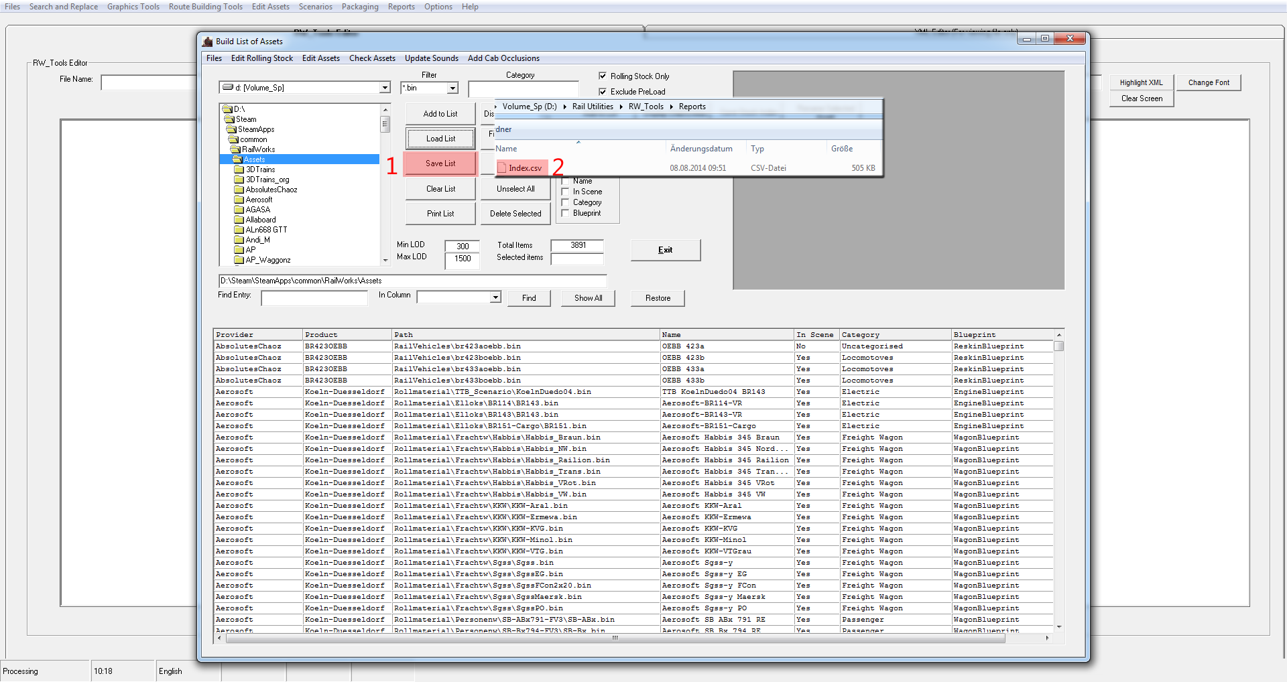Click the Load List button

[440, 139]
